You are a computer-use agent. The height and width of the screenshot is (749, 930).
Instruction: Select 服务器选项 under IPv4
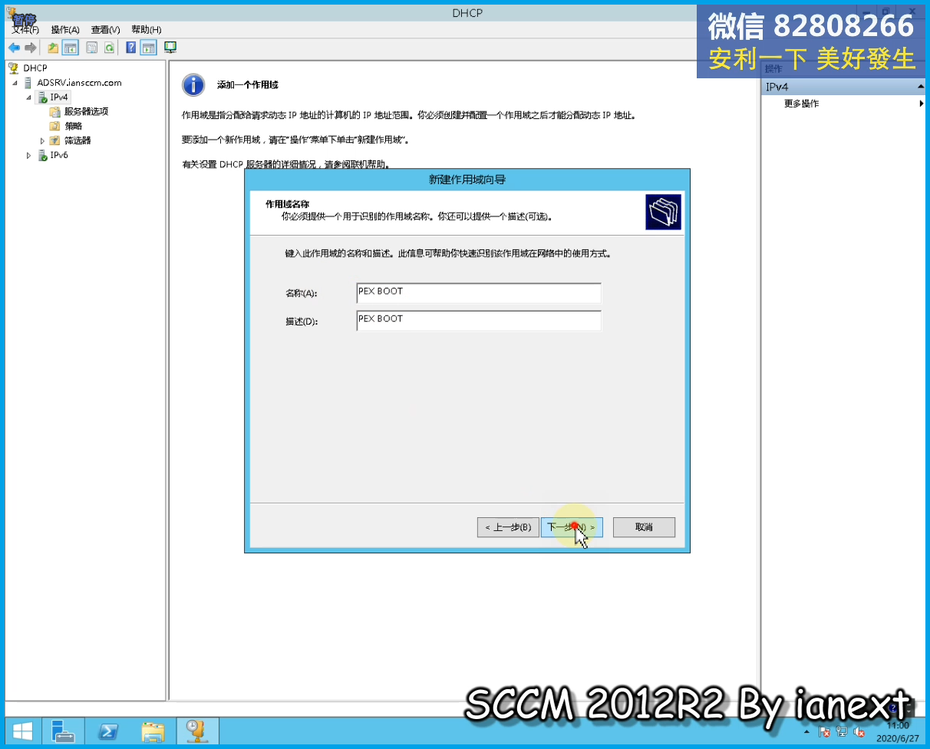pos(86,111)
